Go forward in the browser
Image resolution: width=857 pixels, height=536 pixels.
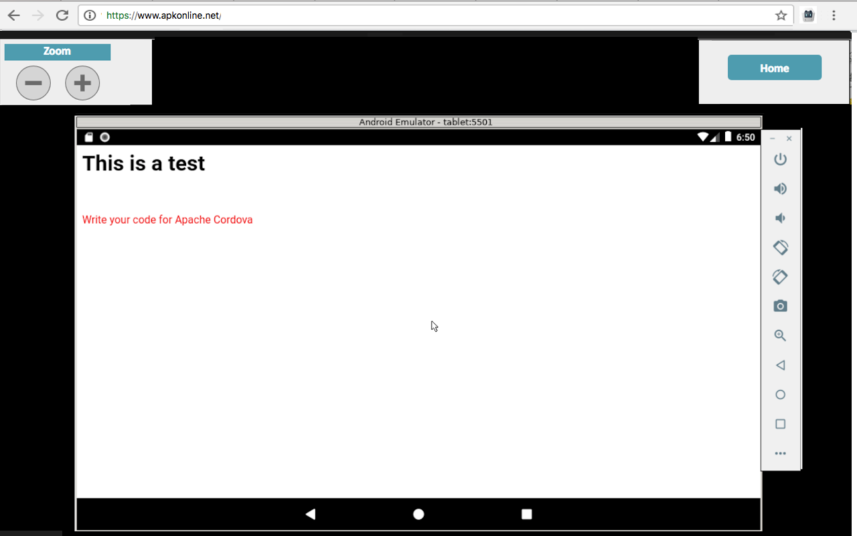(38, 15)
